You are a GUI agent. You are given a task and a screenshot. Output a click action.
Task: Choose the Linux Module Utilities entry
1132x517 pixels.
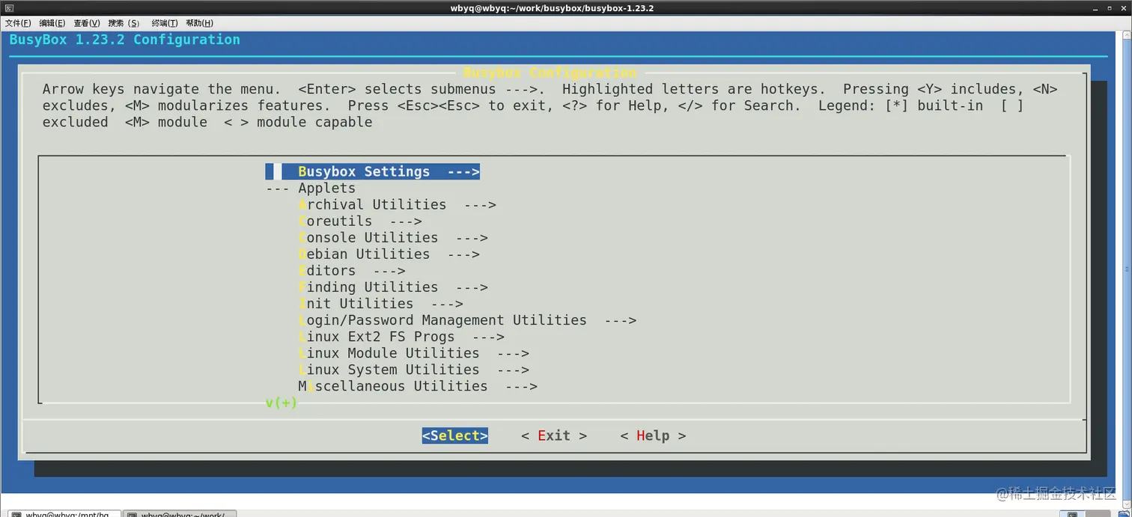pyautogui.click(x=413, y=353)
